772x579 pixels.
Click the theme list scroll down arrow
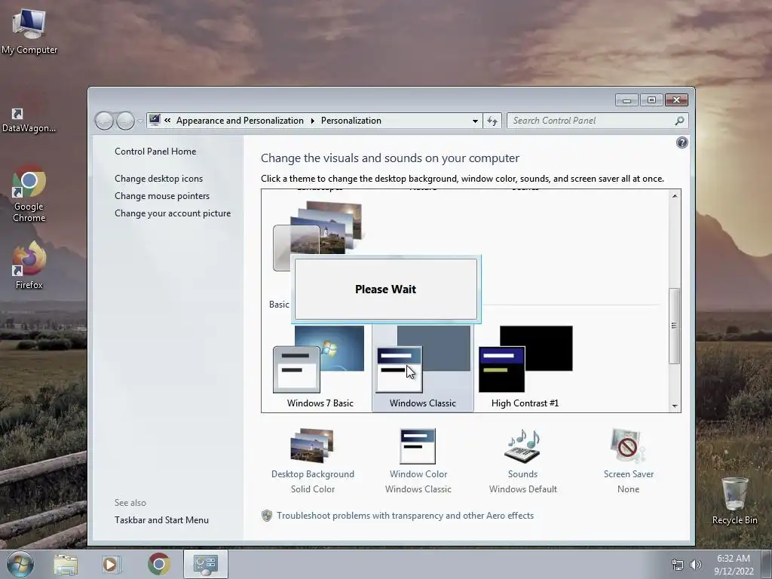tap(675, 406)
